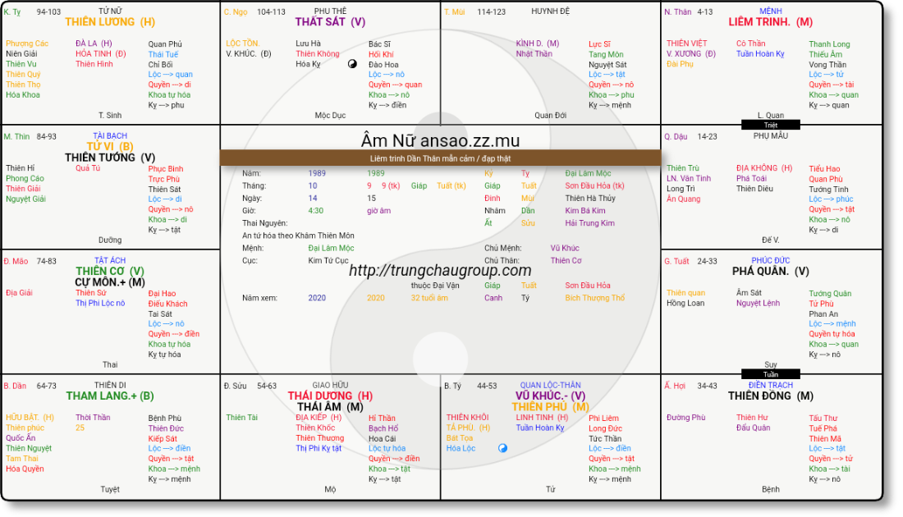Select the TÀI BẠCH palace label

pos(110,136)
